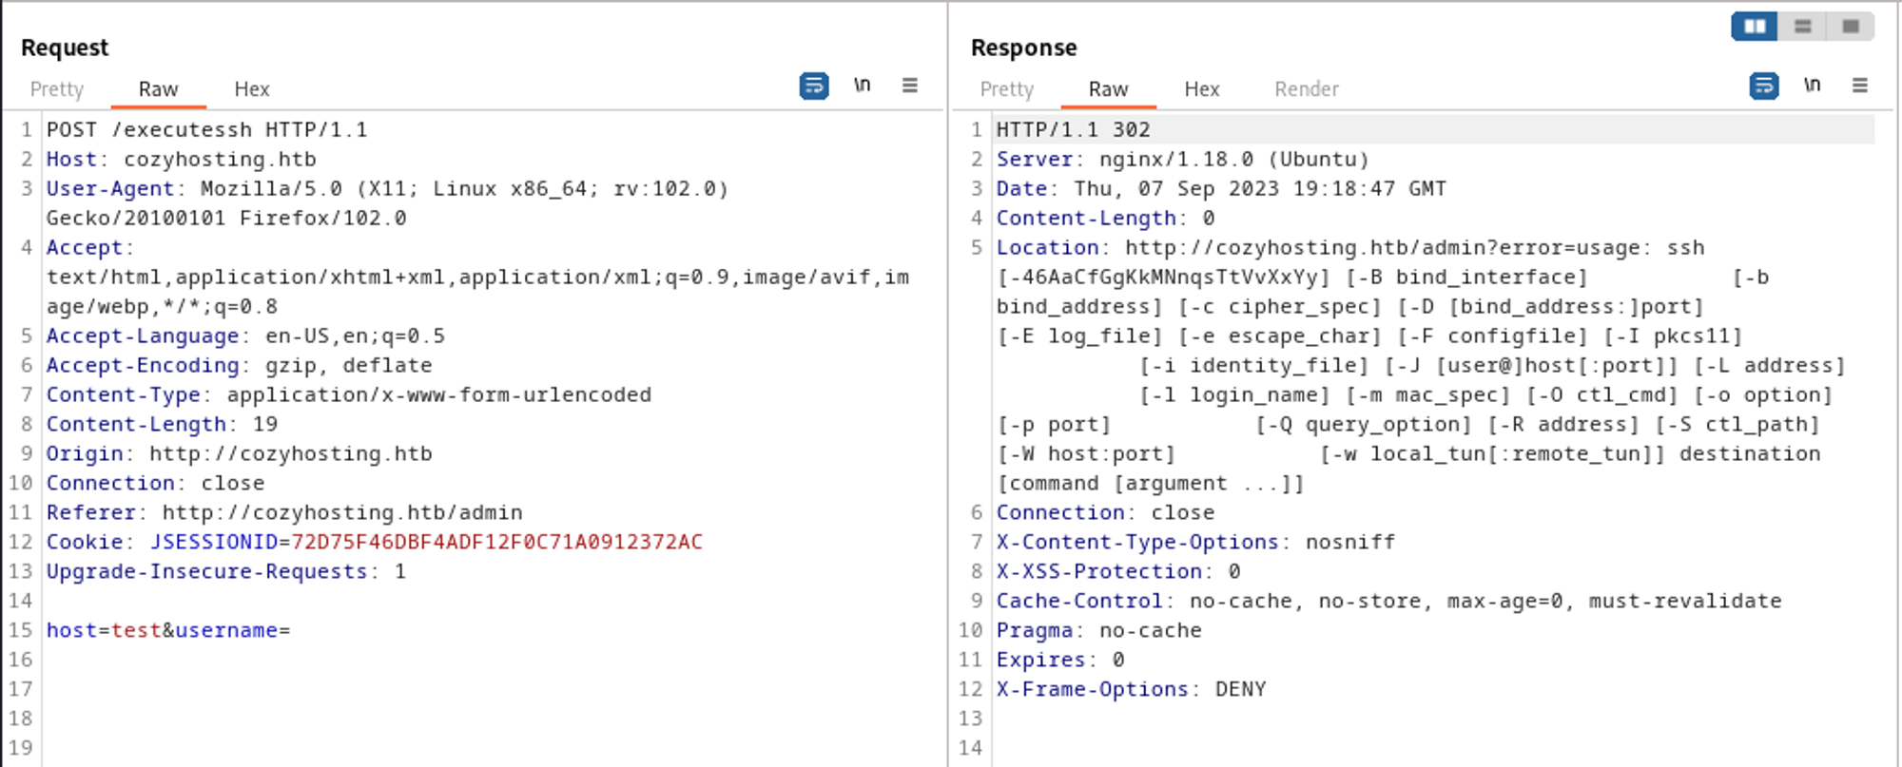Click the JSESSIONID cookie value
Image resolution: width=1902 pixels, height=767 pixels.
(x=496, y=542)
